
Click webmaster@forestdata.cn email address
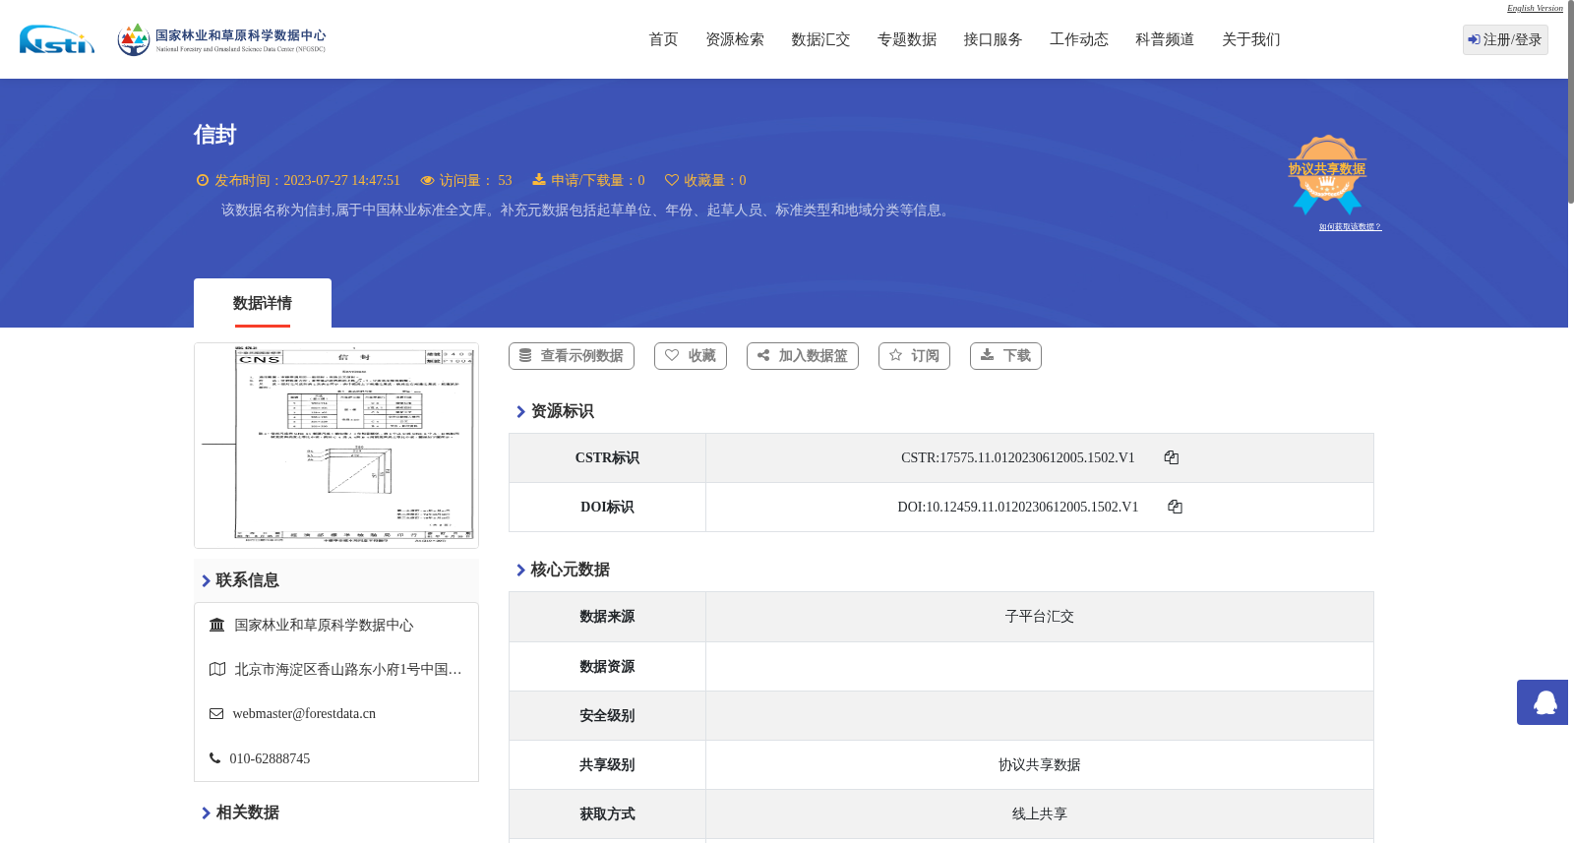[x=304, y=713]
